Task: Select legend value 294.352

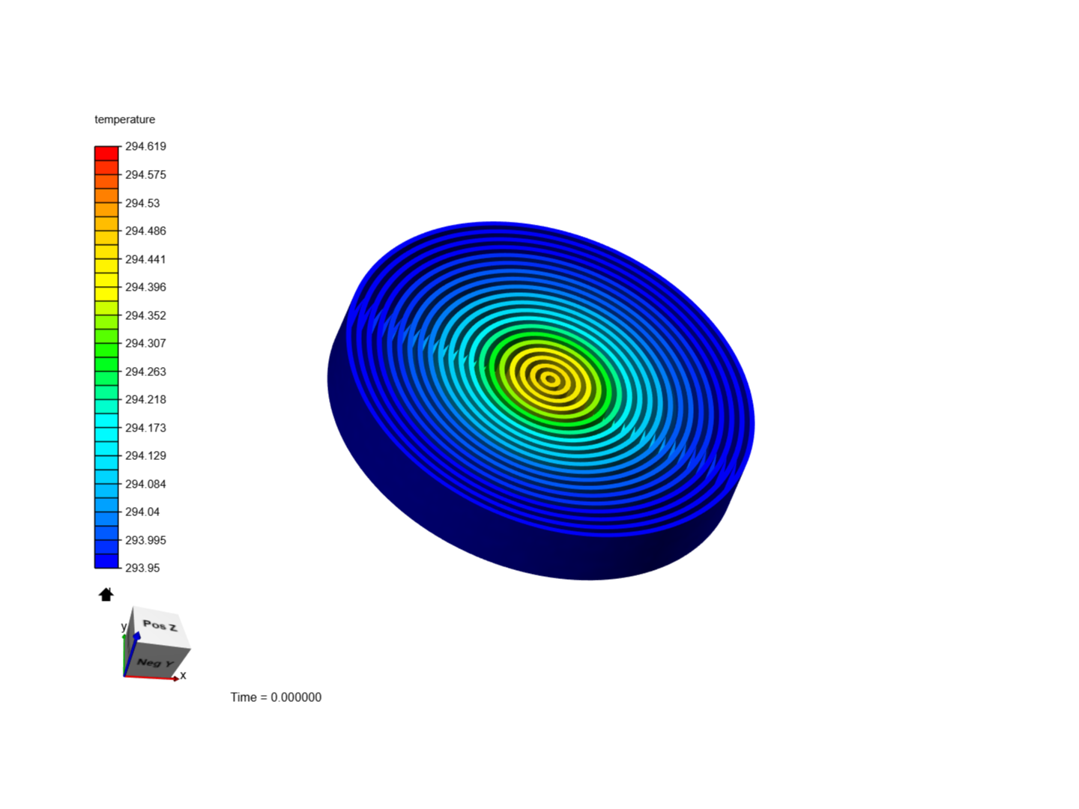Action: [x=145, y=315]
